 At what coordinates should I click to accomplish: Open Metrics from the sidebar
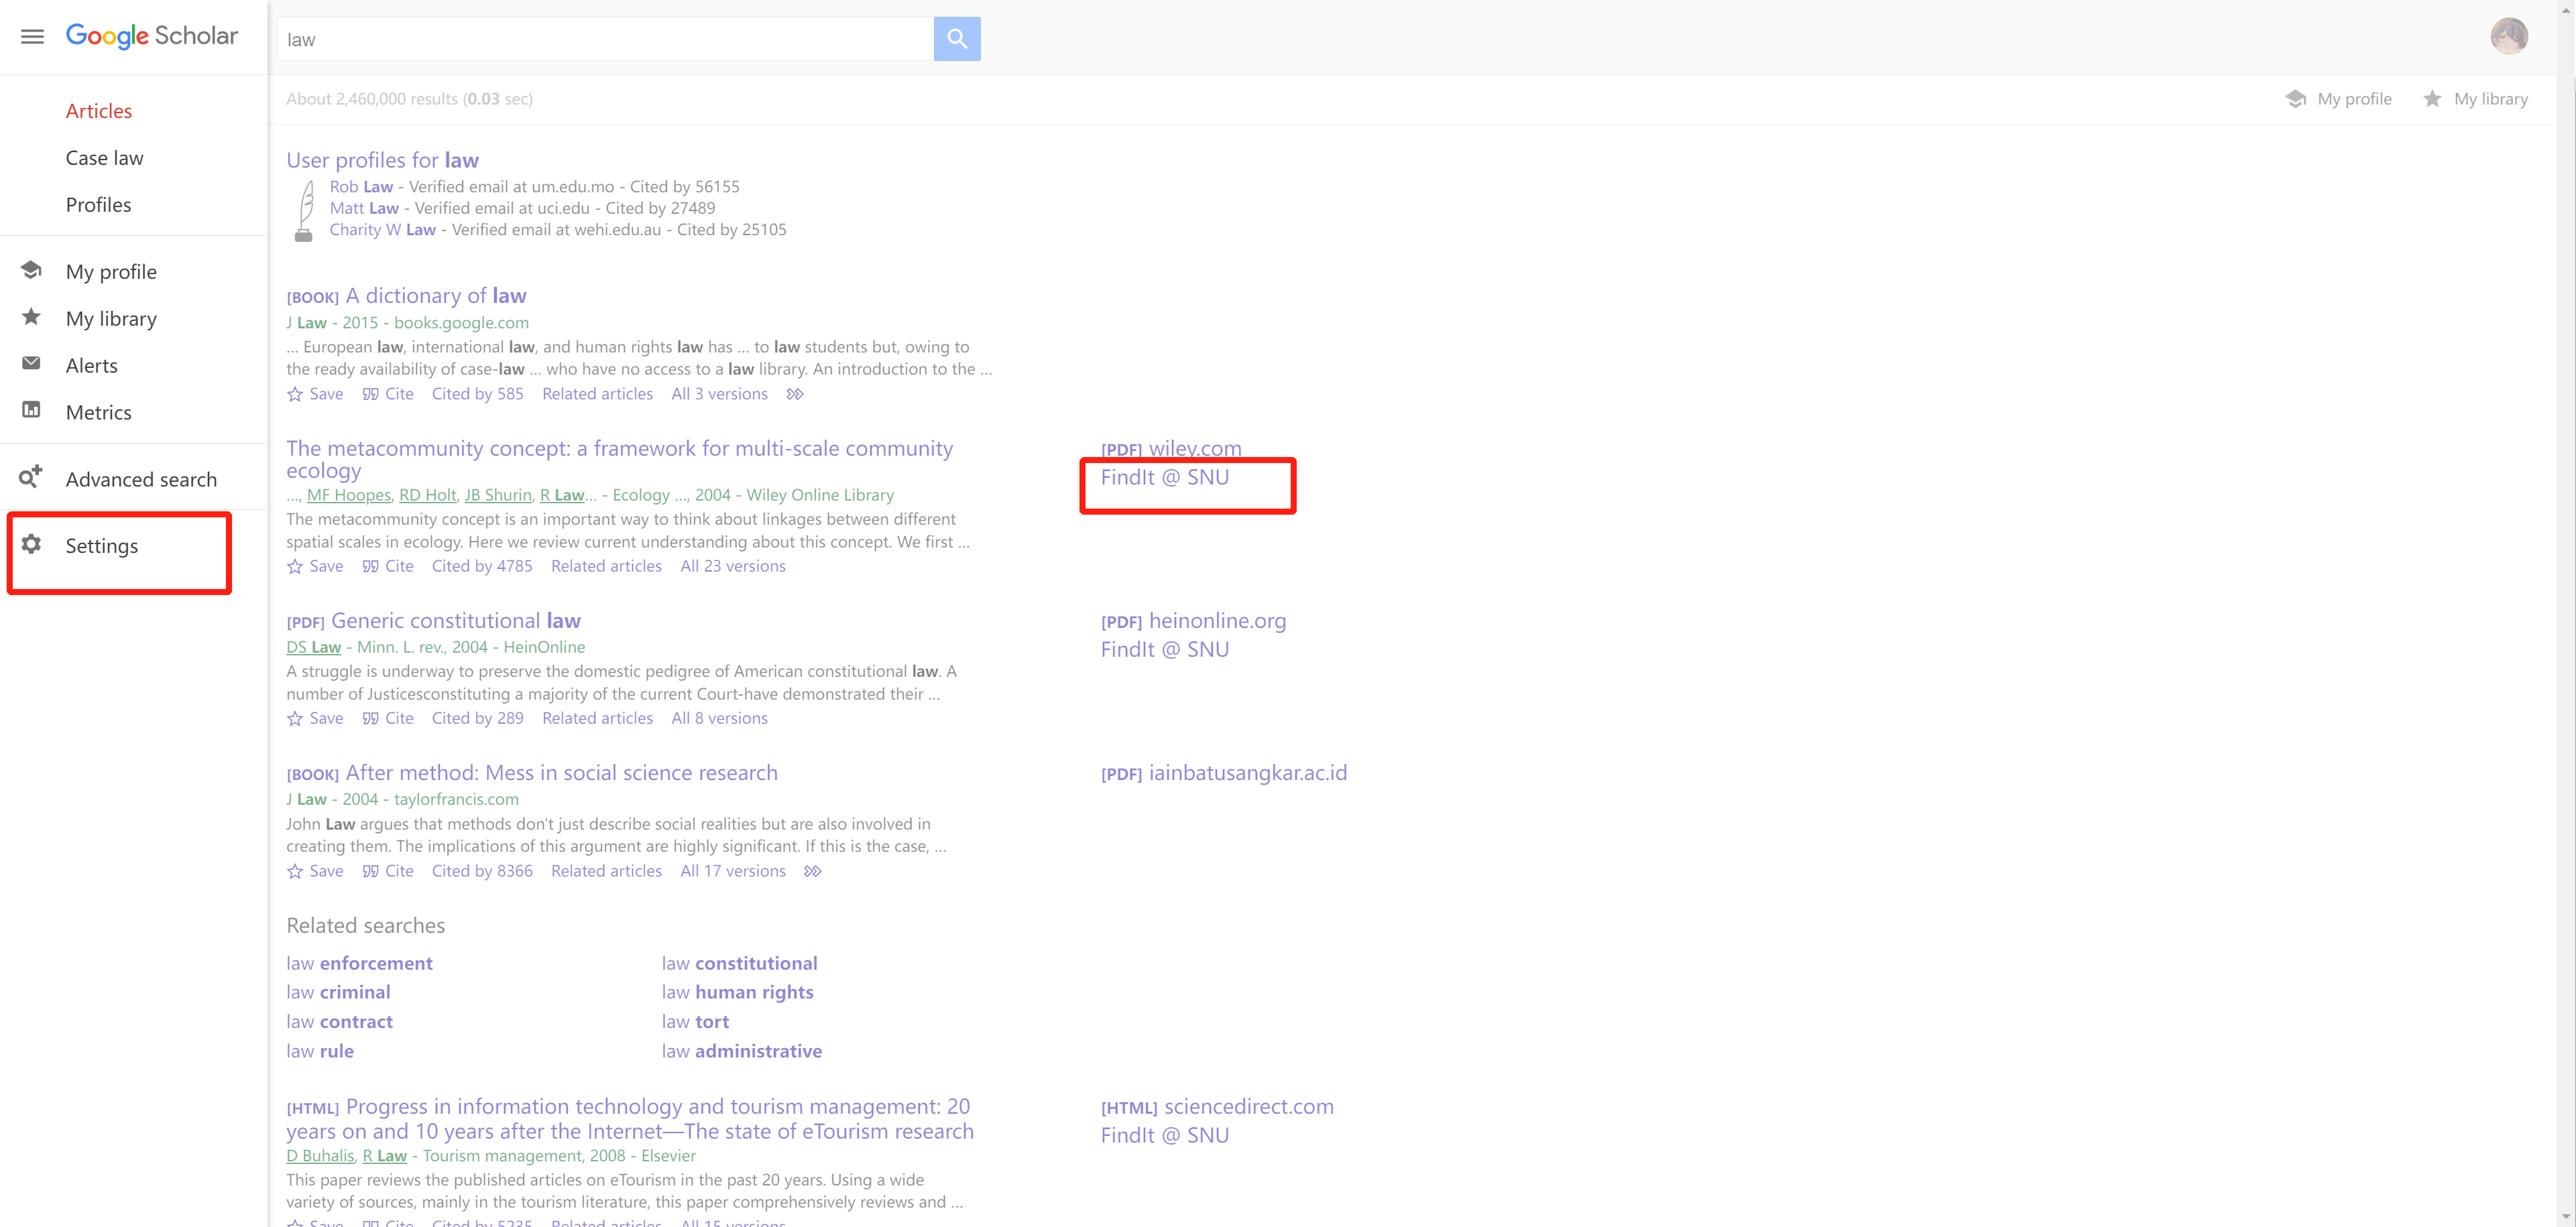click(99, 413)
